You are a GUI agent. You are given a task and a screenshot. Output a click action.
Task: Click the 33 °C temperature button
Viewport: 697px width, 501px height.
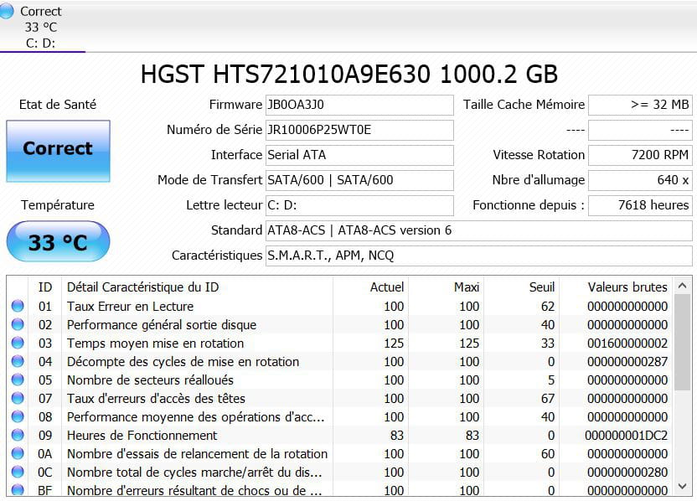click(x=59, y=241)
